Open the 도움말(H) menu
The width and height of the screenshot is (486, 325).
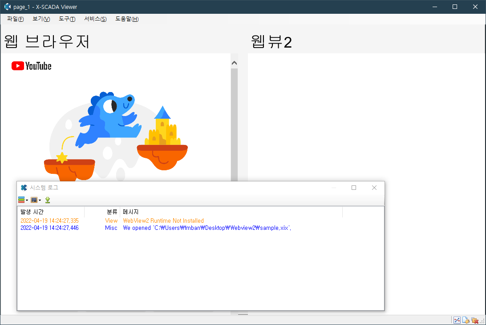tap(127, 19)
